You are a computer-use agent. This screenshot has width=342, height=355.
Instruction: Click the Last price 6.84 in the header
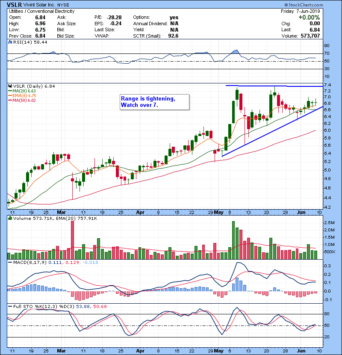point(315,30)
